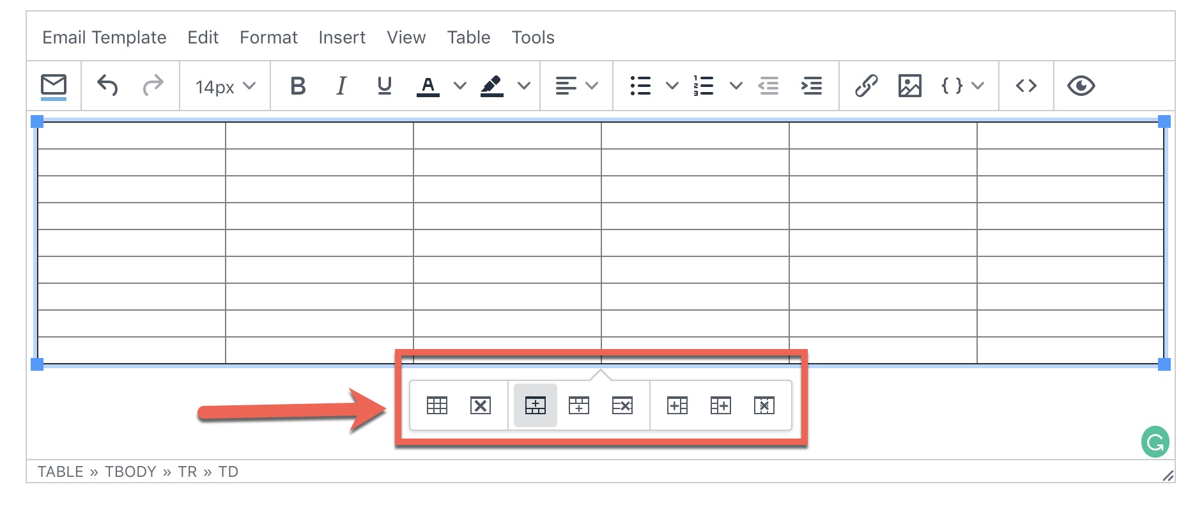1204x505 pixels.
Task: Delete the whole table
Action: coord(481,405)
